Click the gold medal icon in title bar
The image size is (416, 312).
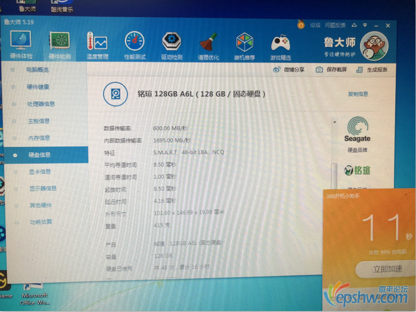(x=301, y=25)
